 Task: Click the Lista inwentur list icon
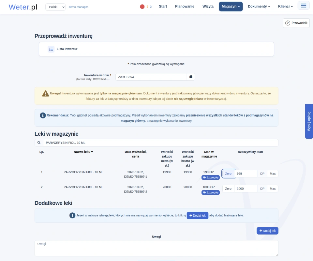point(51,49)
